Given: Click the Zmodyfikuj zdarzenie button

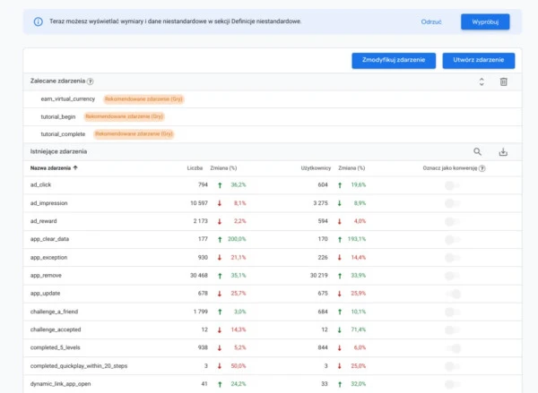Looking at the screenshot, I should (x=394, y=60).
